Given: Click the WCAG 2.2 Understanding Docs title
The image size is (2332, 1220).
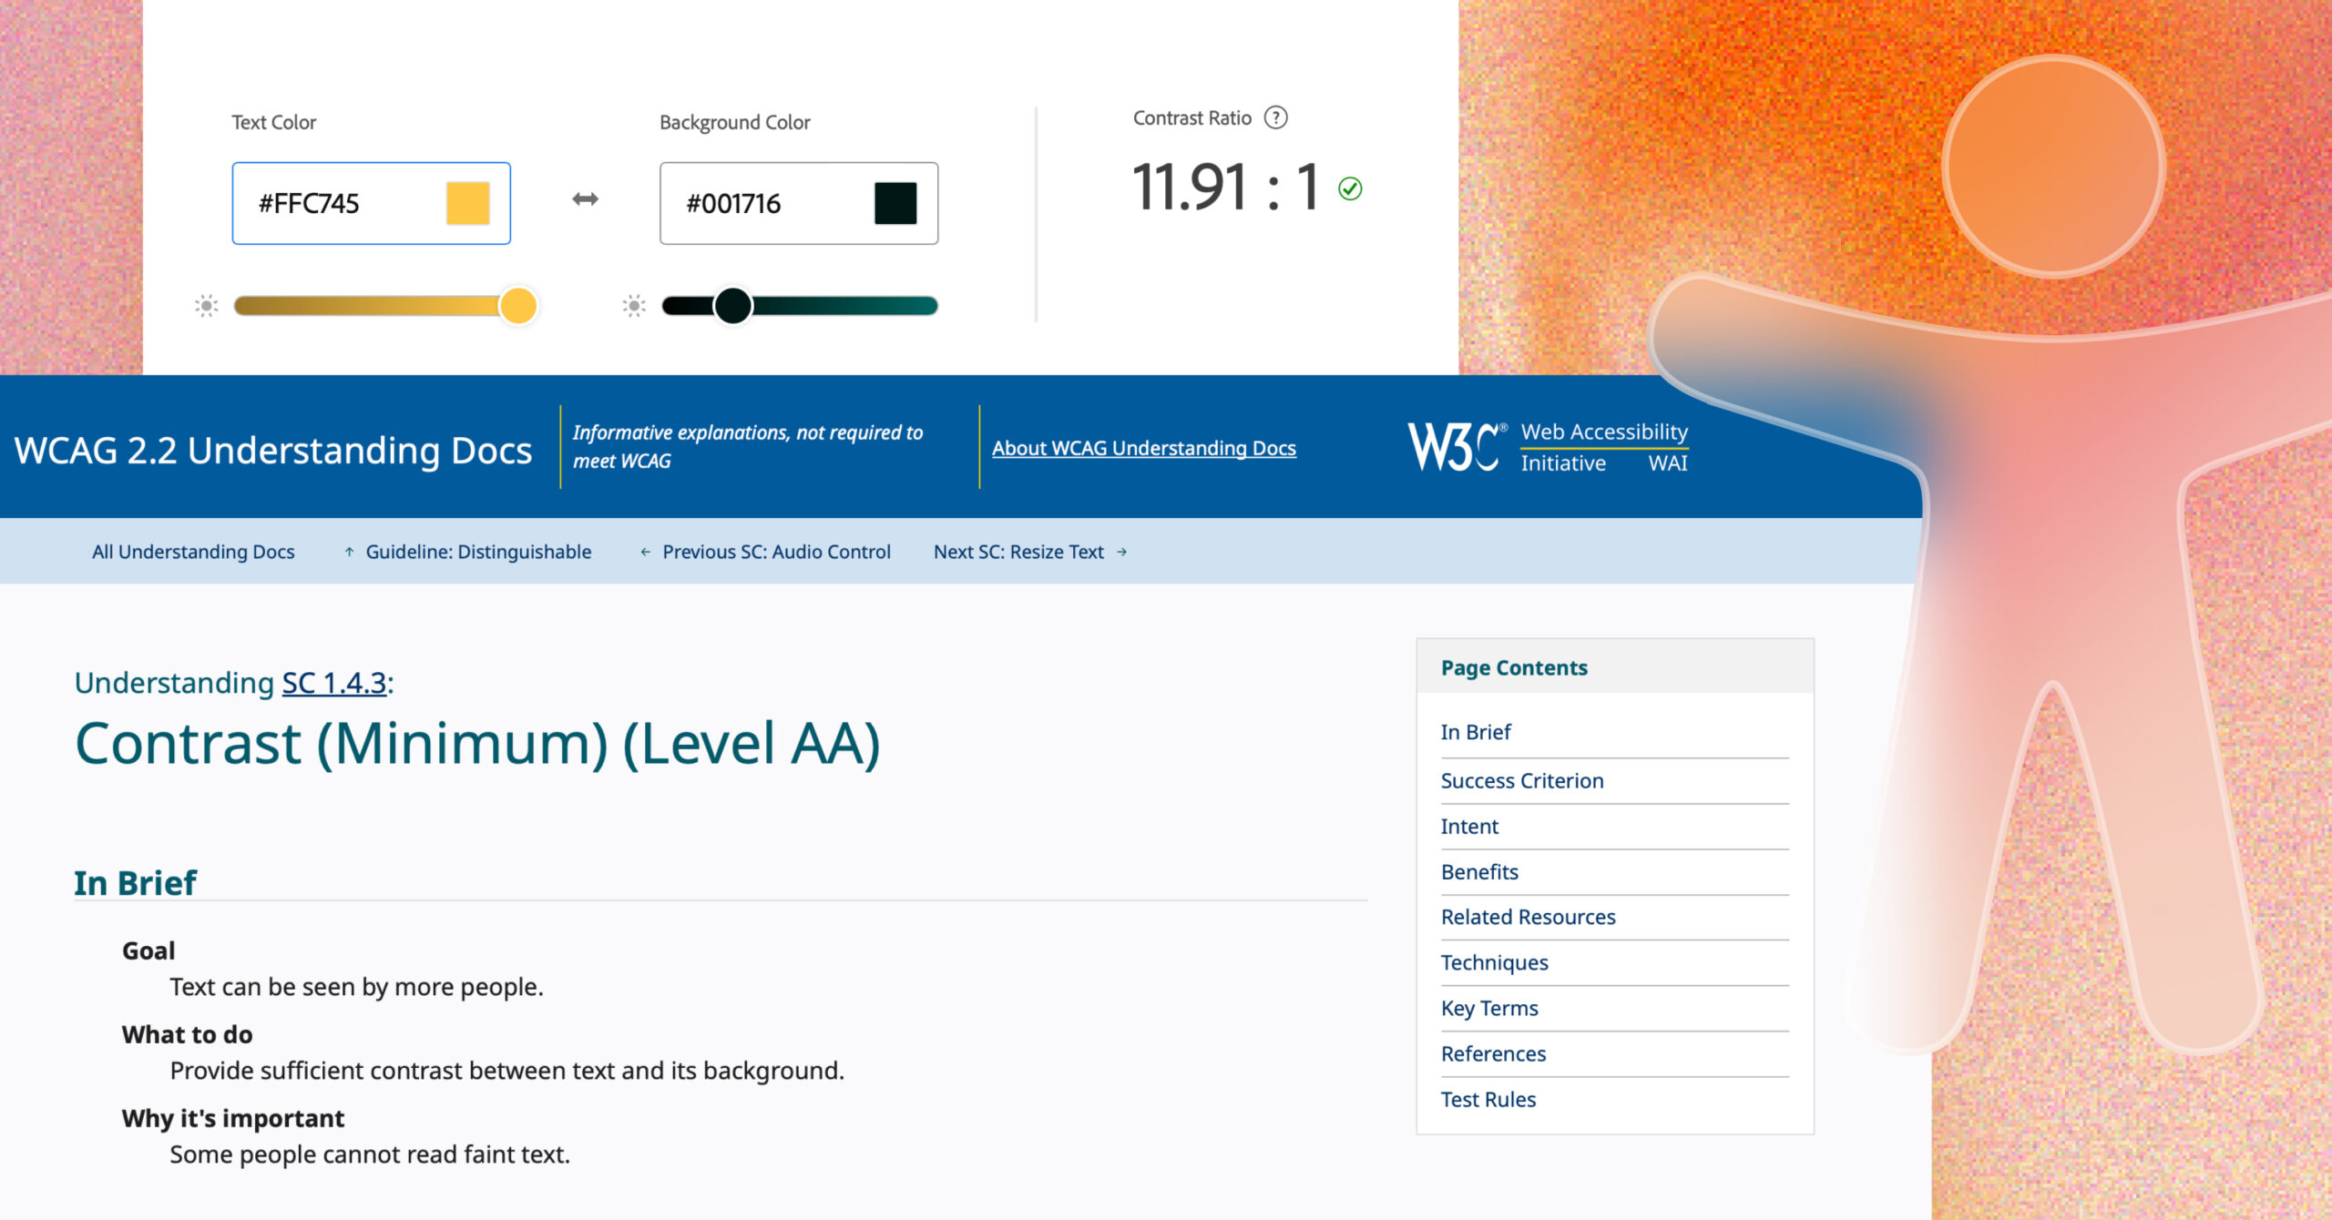Looking at the screenshot, I should click(273, 451).
